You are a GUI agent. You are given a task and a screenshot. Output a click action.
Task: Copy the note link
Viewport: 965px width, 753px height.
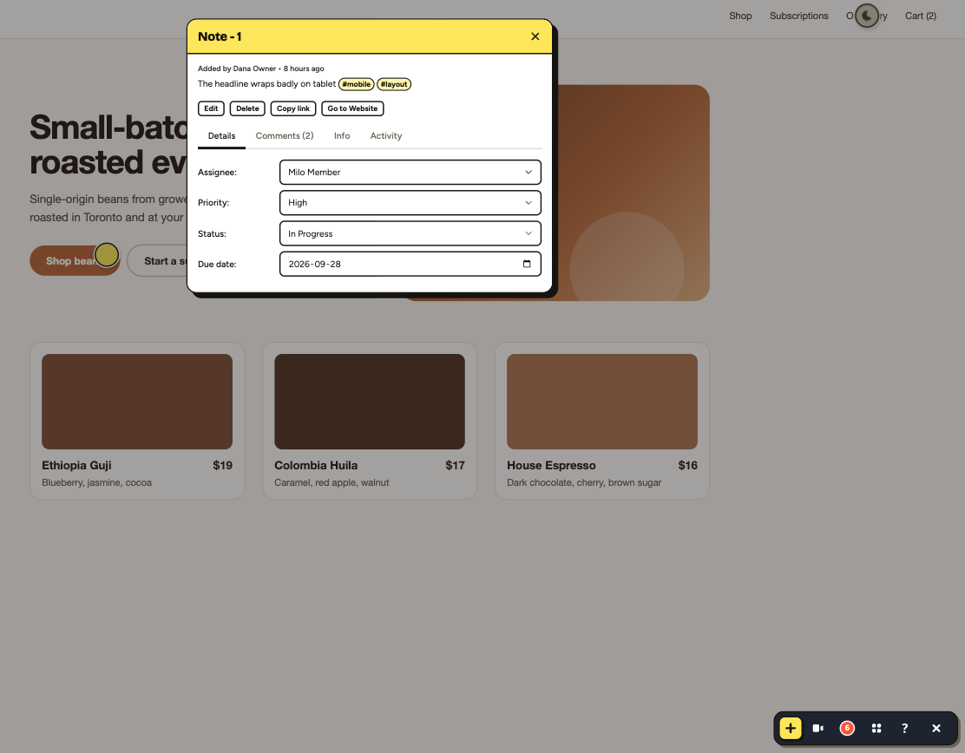pyautogui.click(x=293, y=109)
